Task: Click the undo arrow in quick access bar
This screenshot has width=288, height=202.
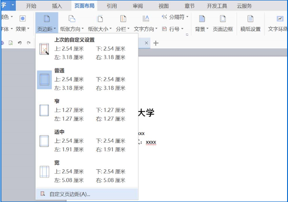Action: click(x=19, y=43)
